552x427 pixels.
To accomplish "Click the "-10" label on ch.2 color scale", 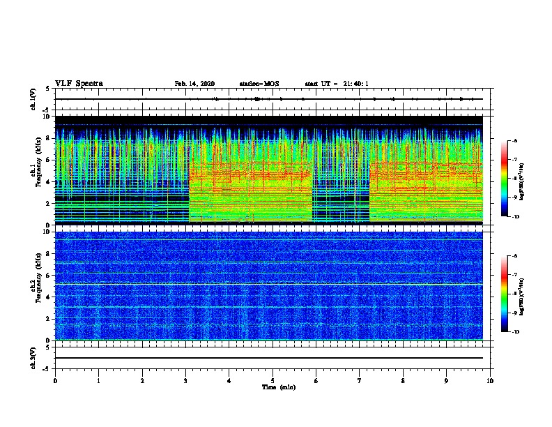I will (515, 332).
